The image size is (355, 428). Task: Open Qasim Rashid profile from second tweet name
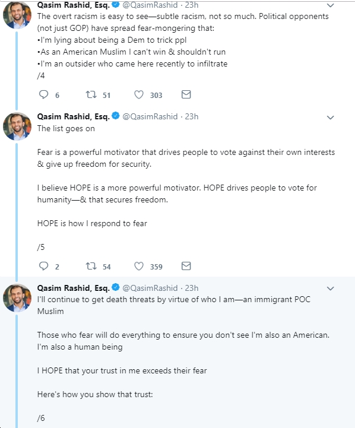click(x=74, y=116)
